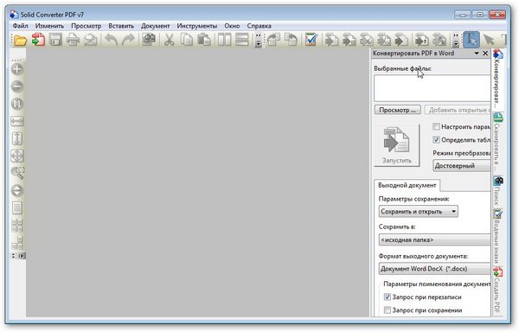Viewport: 519px width, 332px height.
Task: Uncheck the Определять таблицы checkbox
Action: (x=436, y=139)
